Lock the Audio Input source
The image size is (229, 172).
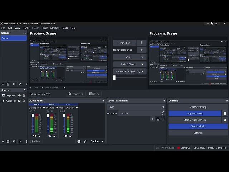(24, 101)
